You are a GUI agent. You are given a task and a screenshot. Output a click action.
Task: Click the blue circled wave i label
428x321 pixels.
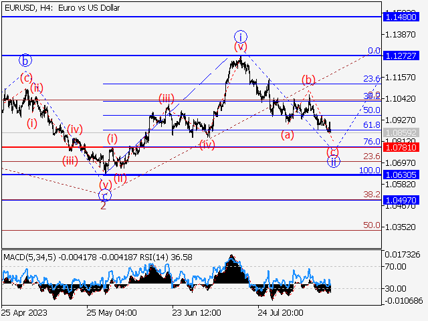click(x=241, y=37)
